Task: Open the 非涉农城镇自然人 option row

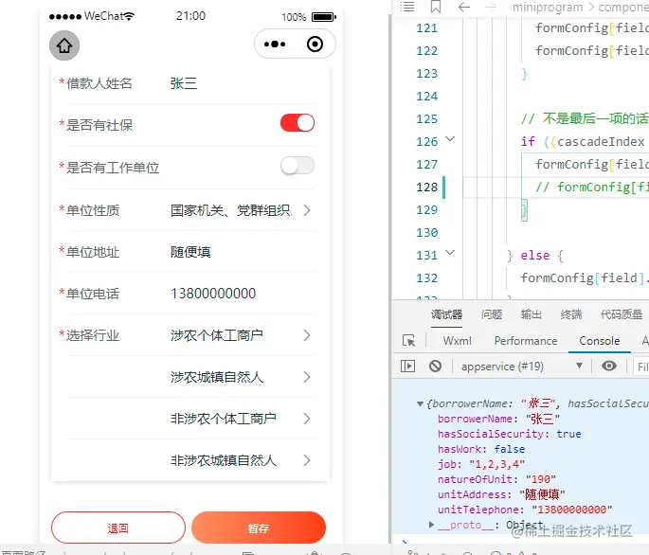Action: (x=190, y=460)
